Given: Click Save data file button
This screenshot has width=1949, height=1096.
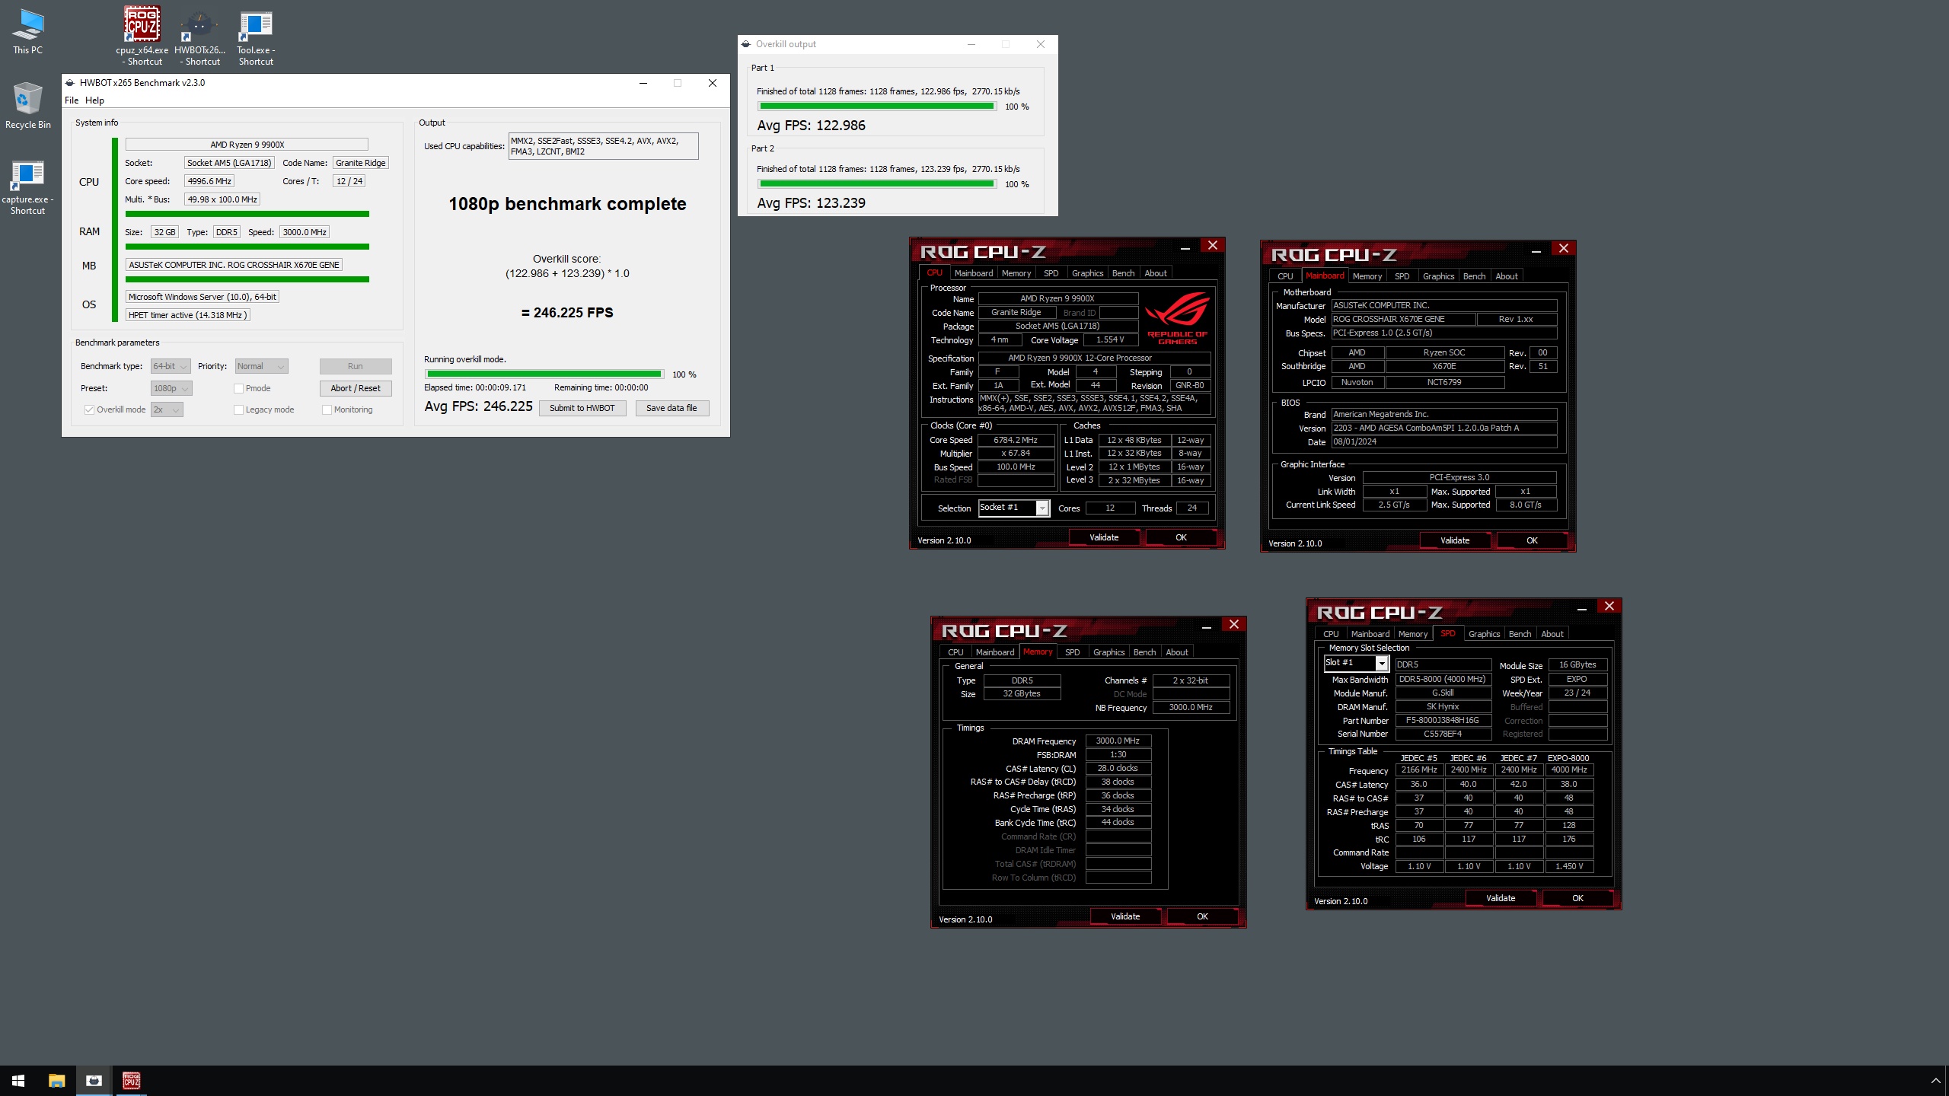Looking at the screenshot, I should tap(671, 408).
